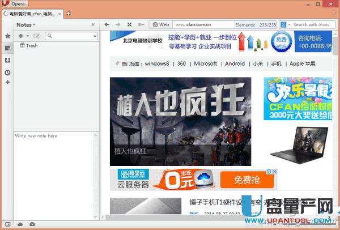The image size is (340, 230).
Task: Open Opera Link cloud icon
Action: coord(20,224)
